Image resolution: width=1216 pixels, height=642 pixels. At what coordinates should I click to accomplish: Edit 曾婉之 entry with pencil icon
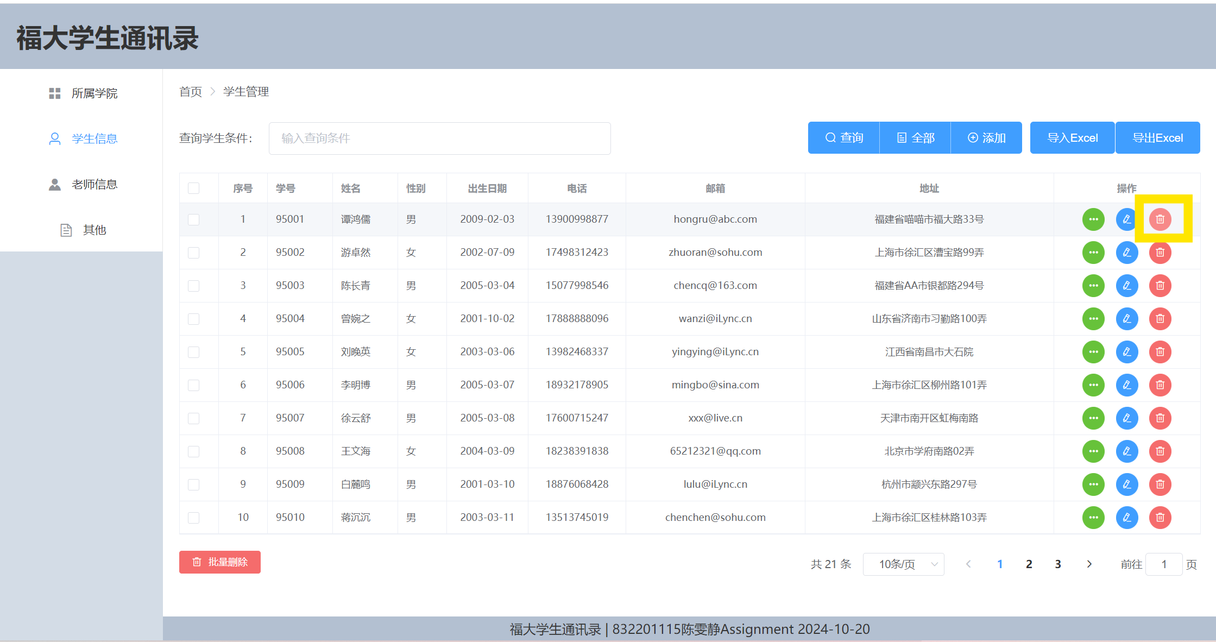(1127, 319)
